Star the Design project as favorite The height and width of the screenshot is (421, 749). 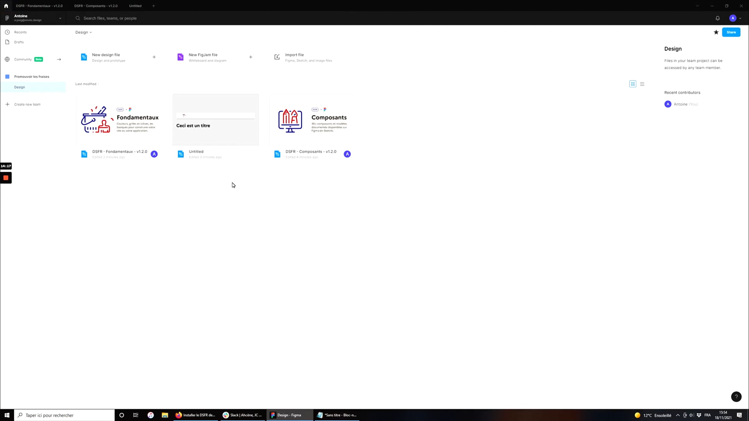pyautogui.click(x=716, y=32)
